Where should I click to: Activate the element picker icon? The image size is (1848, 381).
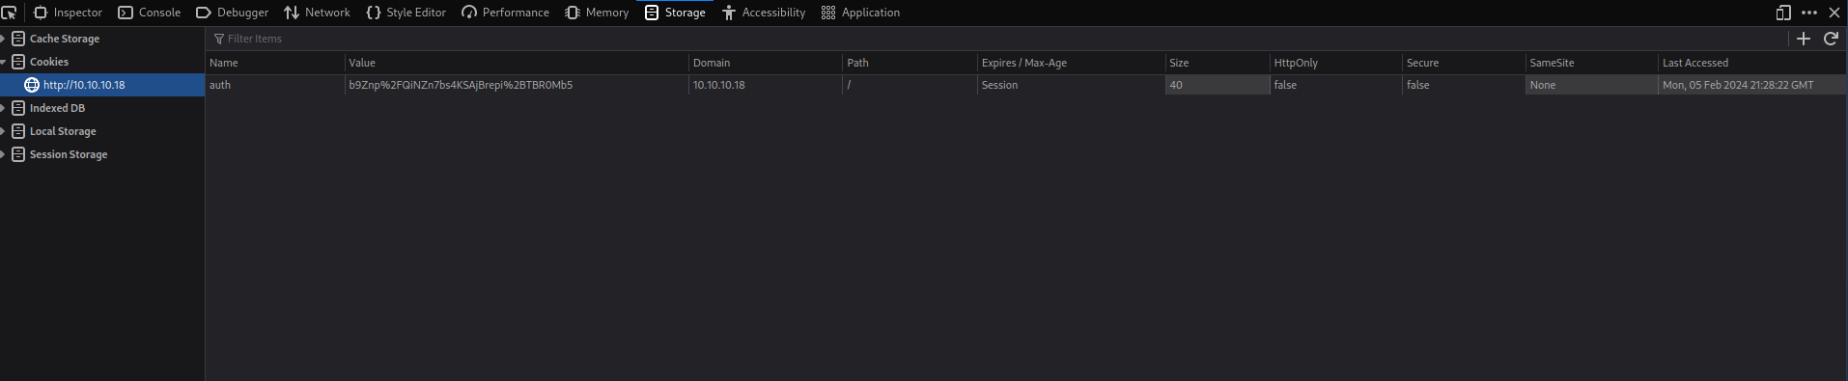pyautogui.click(x=9, y=13)
